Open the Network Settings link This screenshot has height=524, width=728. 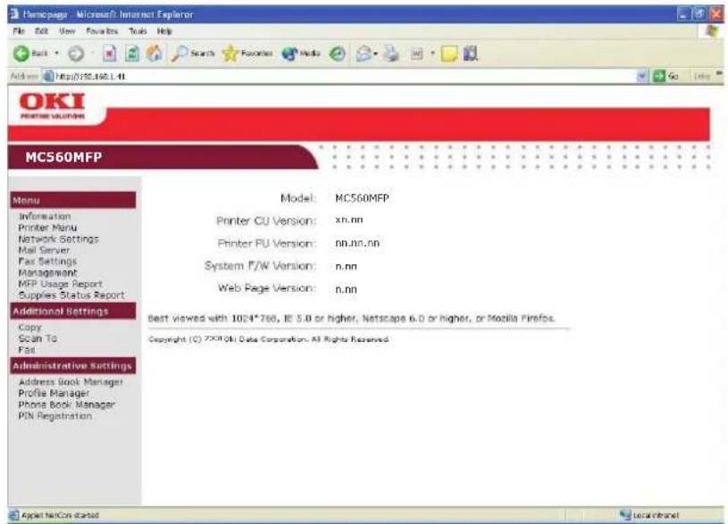(58, 239)
